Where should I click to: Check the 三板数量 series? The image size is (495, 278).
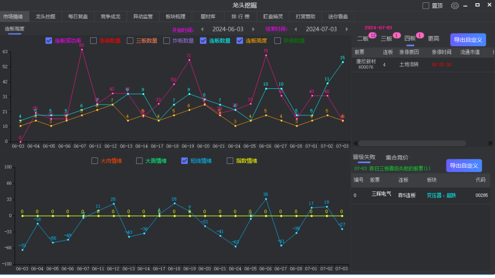click(130, 41)
